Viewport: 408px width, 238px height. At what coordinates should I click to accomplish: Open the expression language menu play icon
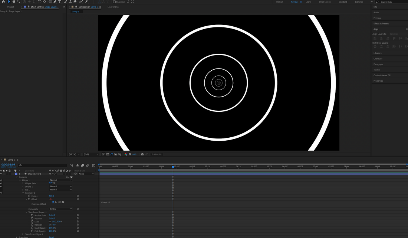tap(63, 202)
